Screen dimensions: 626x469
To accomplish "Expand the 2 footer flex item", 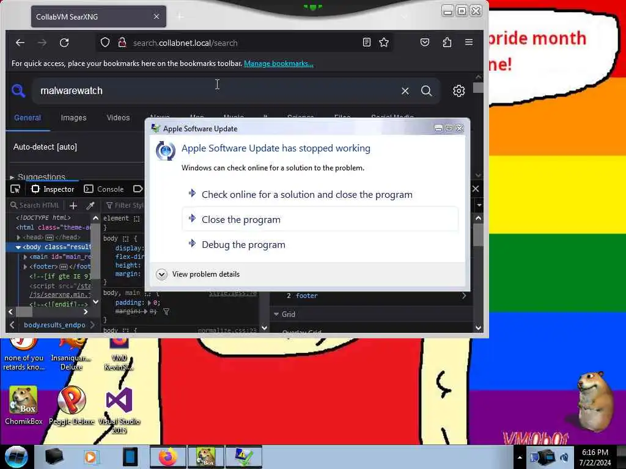I will pyautogui.click(x=463, y=296).
